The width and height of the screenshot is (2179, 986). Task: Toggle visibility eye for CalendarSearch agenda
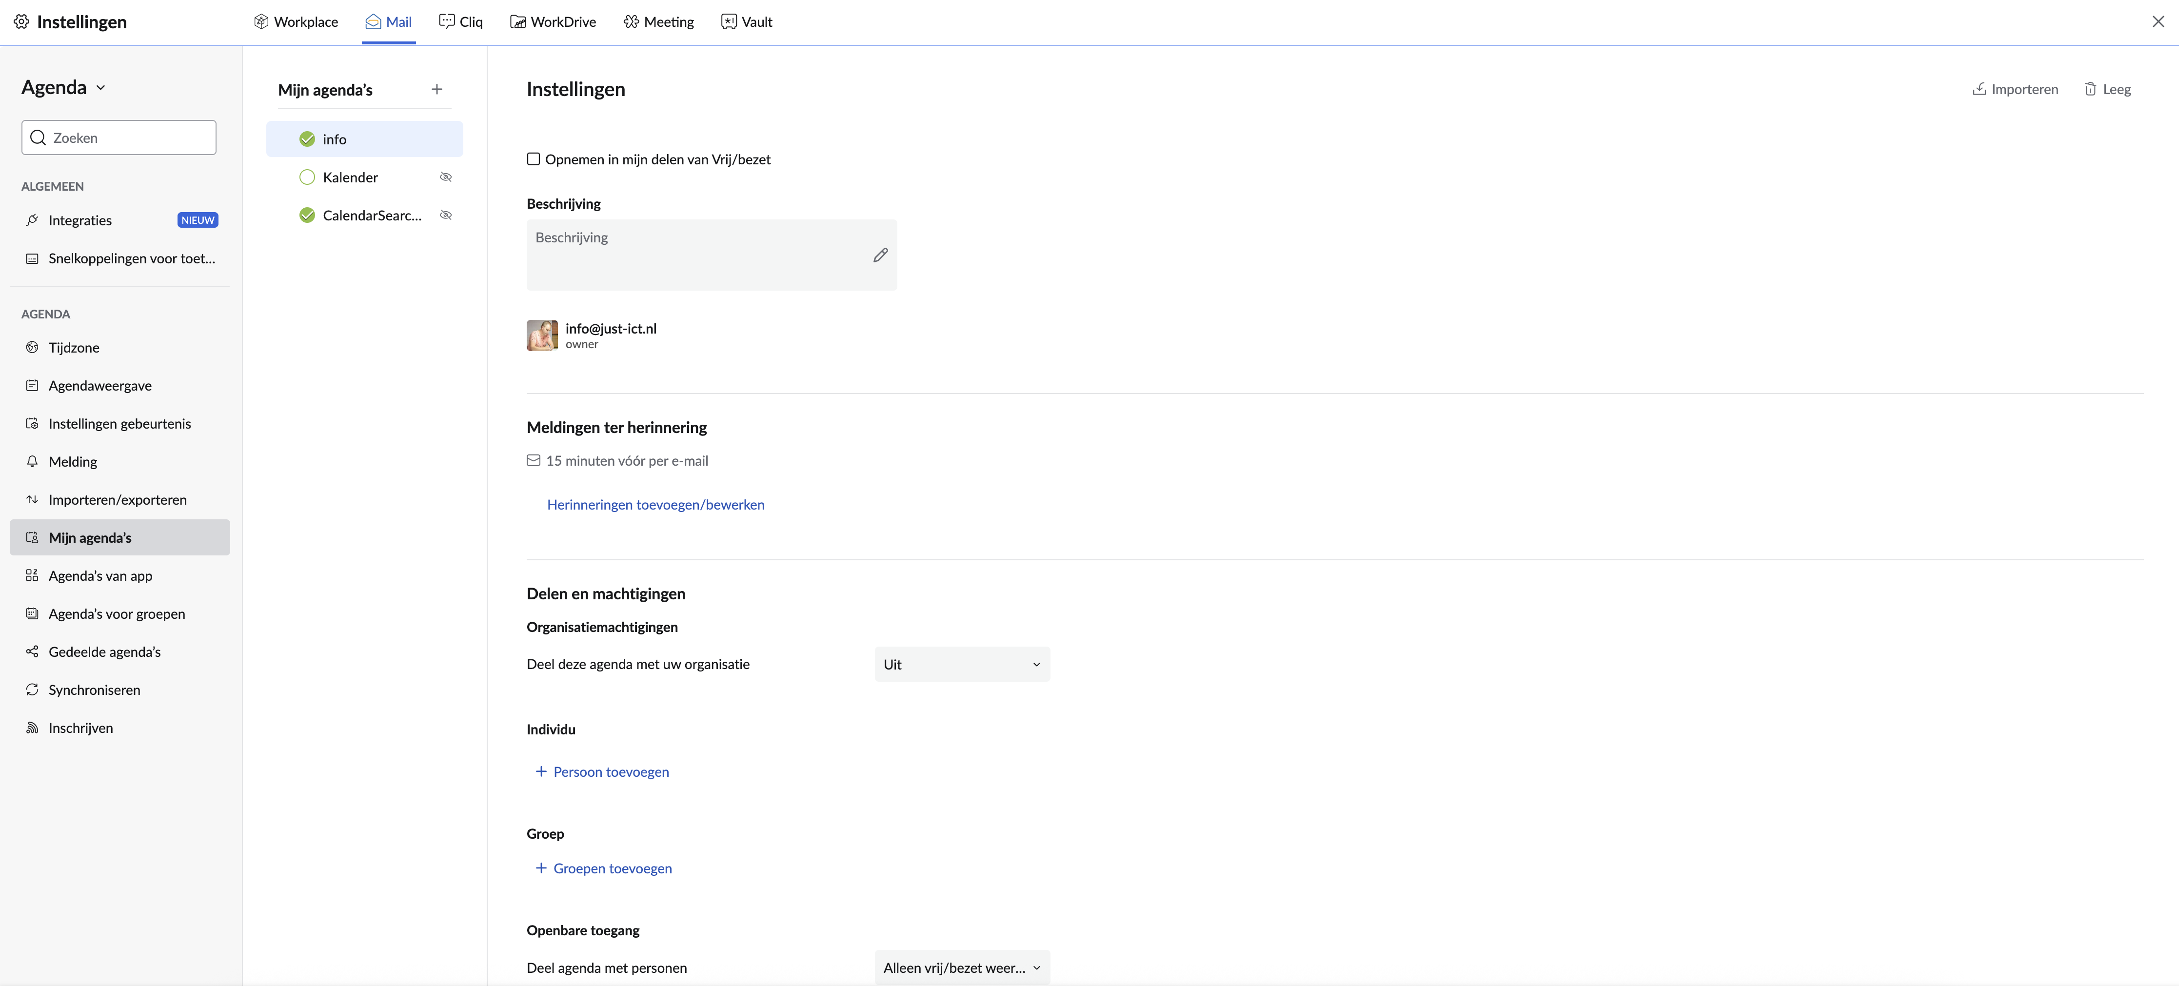(446, 216)
